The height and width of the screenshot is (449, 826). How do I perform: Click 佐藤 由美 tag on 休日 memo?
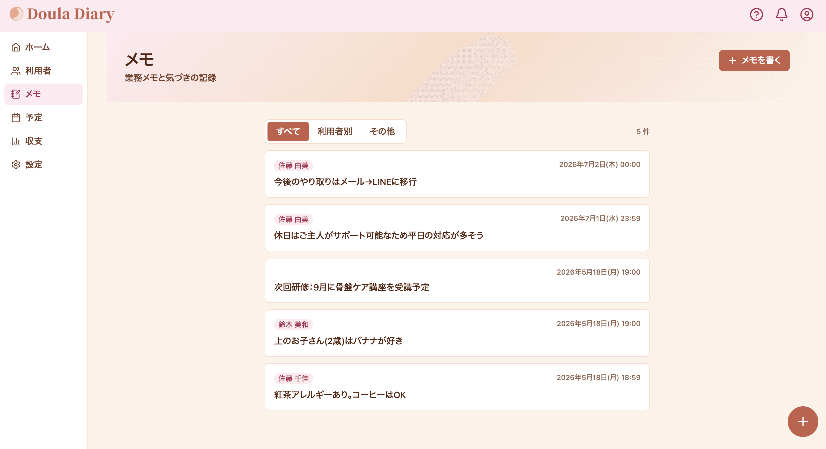(293, 219)
